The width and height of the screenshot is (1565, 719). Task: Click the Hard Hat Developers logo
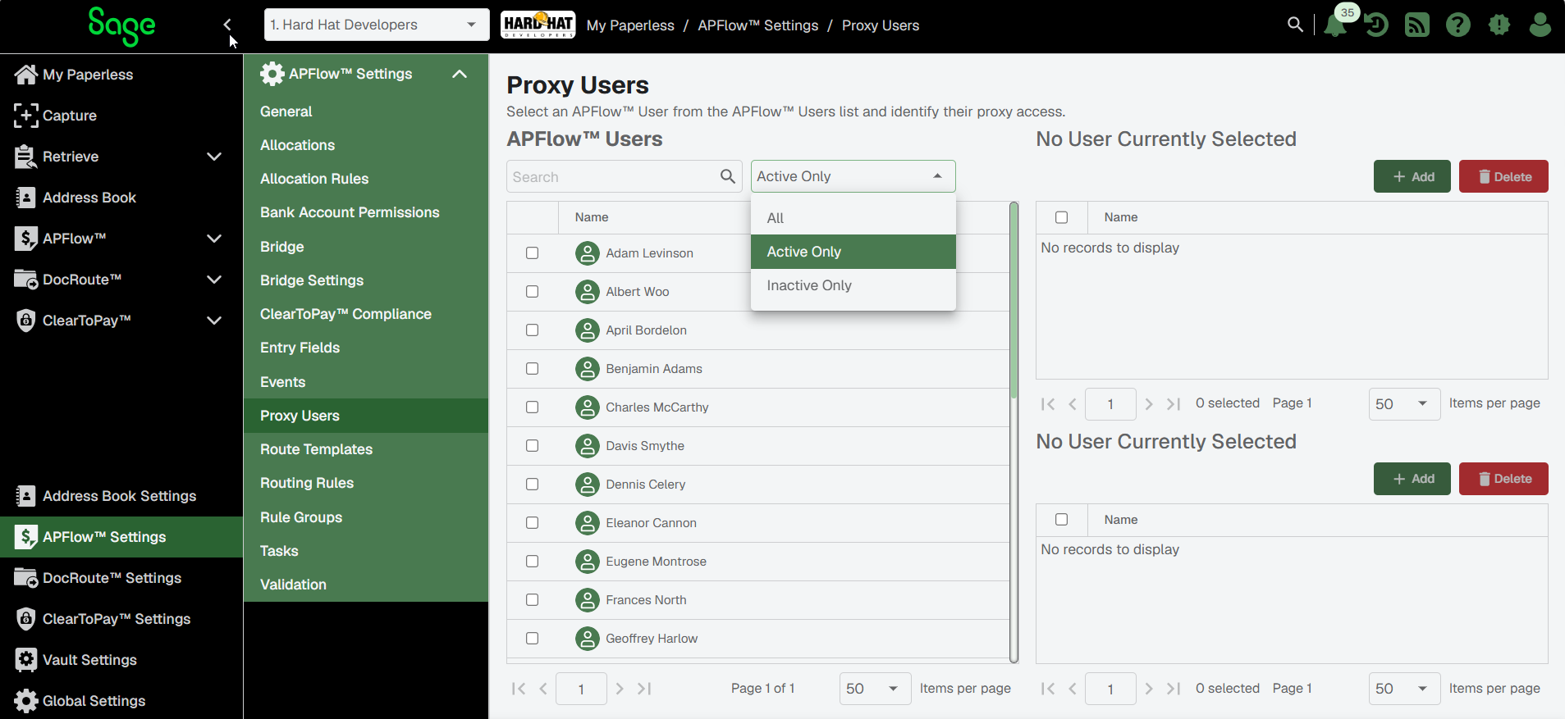(538, 25)
